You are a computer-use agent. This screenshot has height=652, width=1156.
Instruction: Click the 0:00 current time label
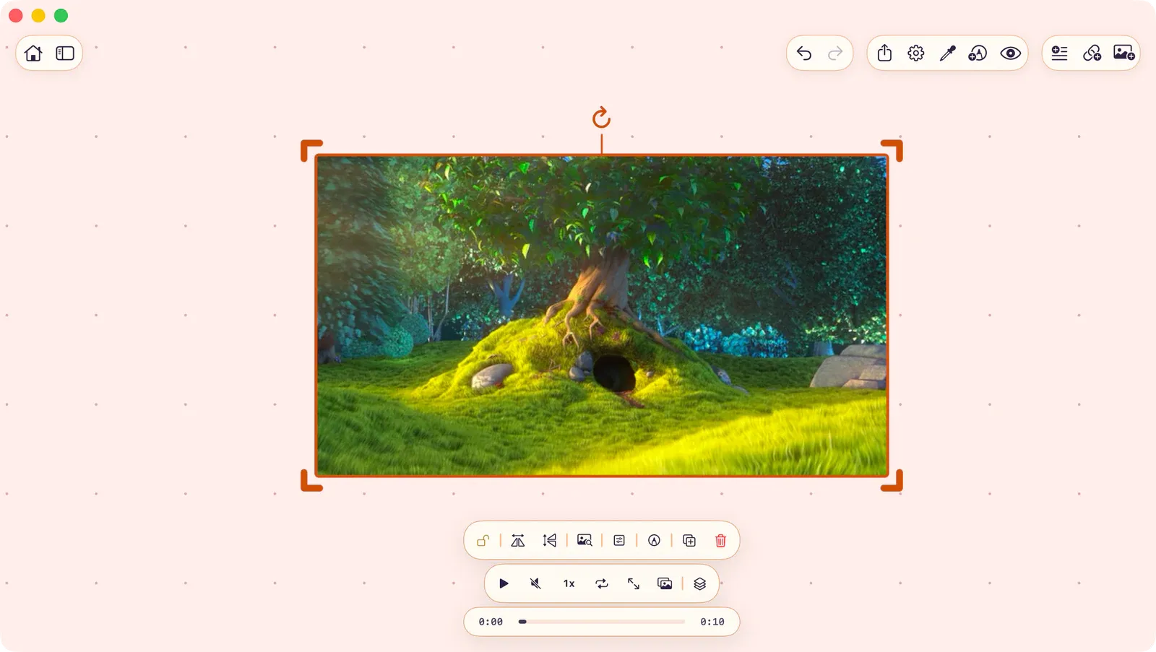pyautogui.click(x=491, y=622)
